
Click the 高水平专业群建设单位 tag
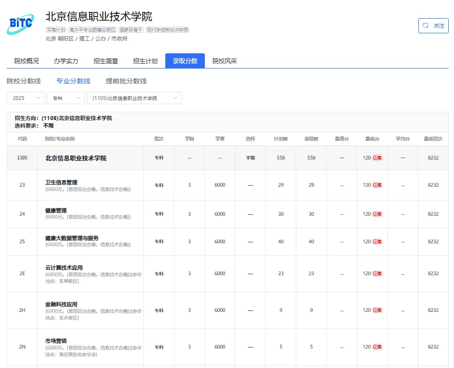coord(92,30)
